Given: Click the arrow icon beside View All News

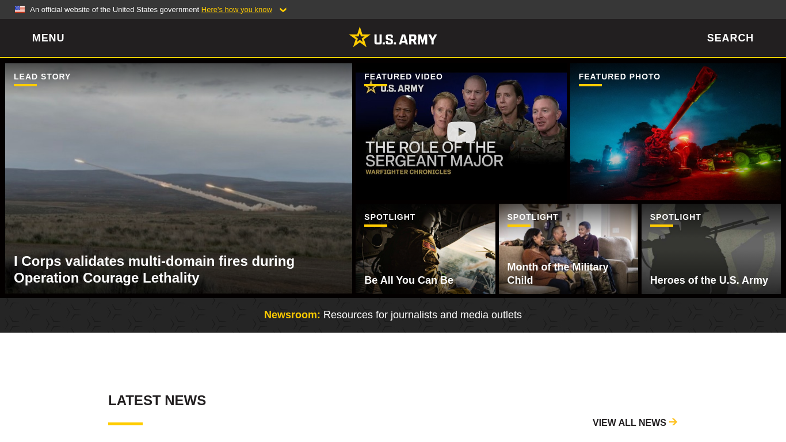Looking at the screenshot, I should (673, 422).
